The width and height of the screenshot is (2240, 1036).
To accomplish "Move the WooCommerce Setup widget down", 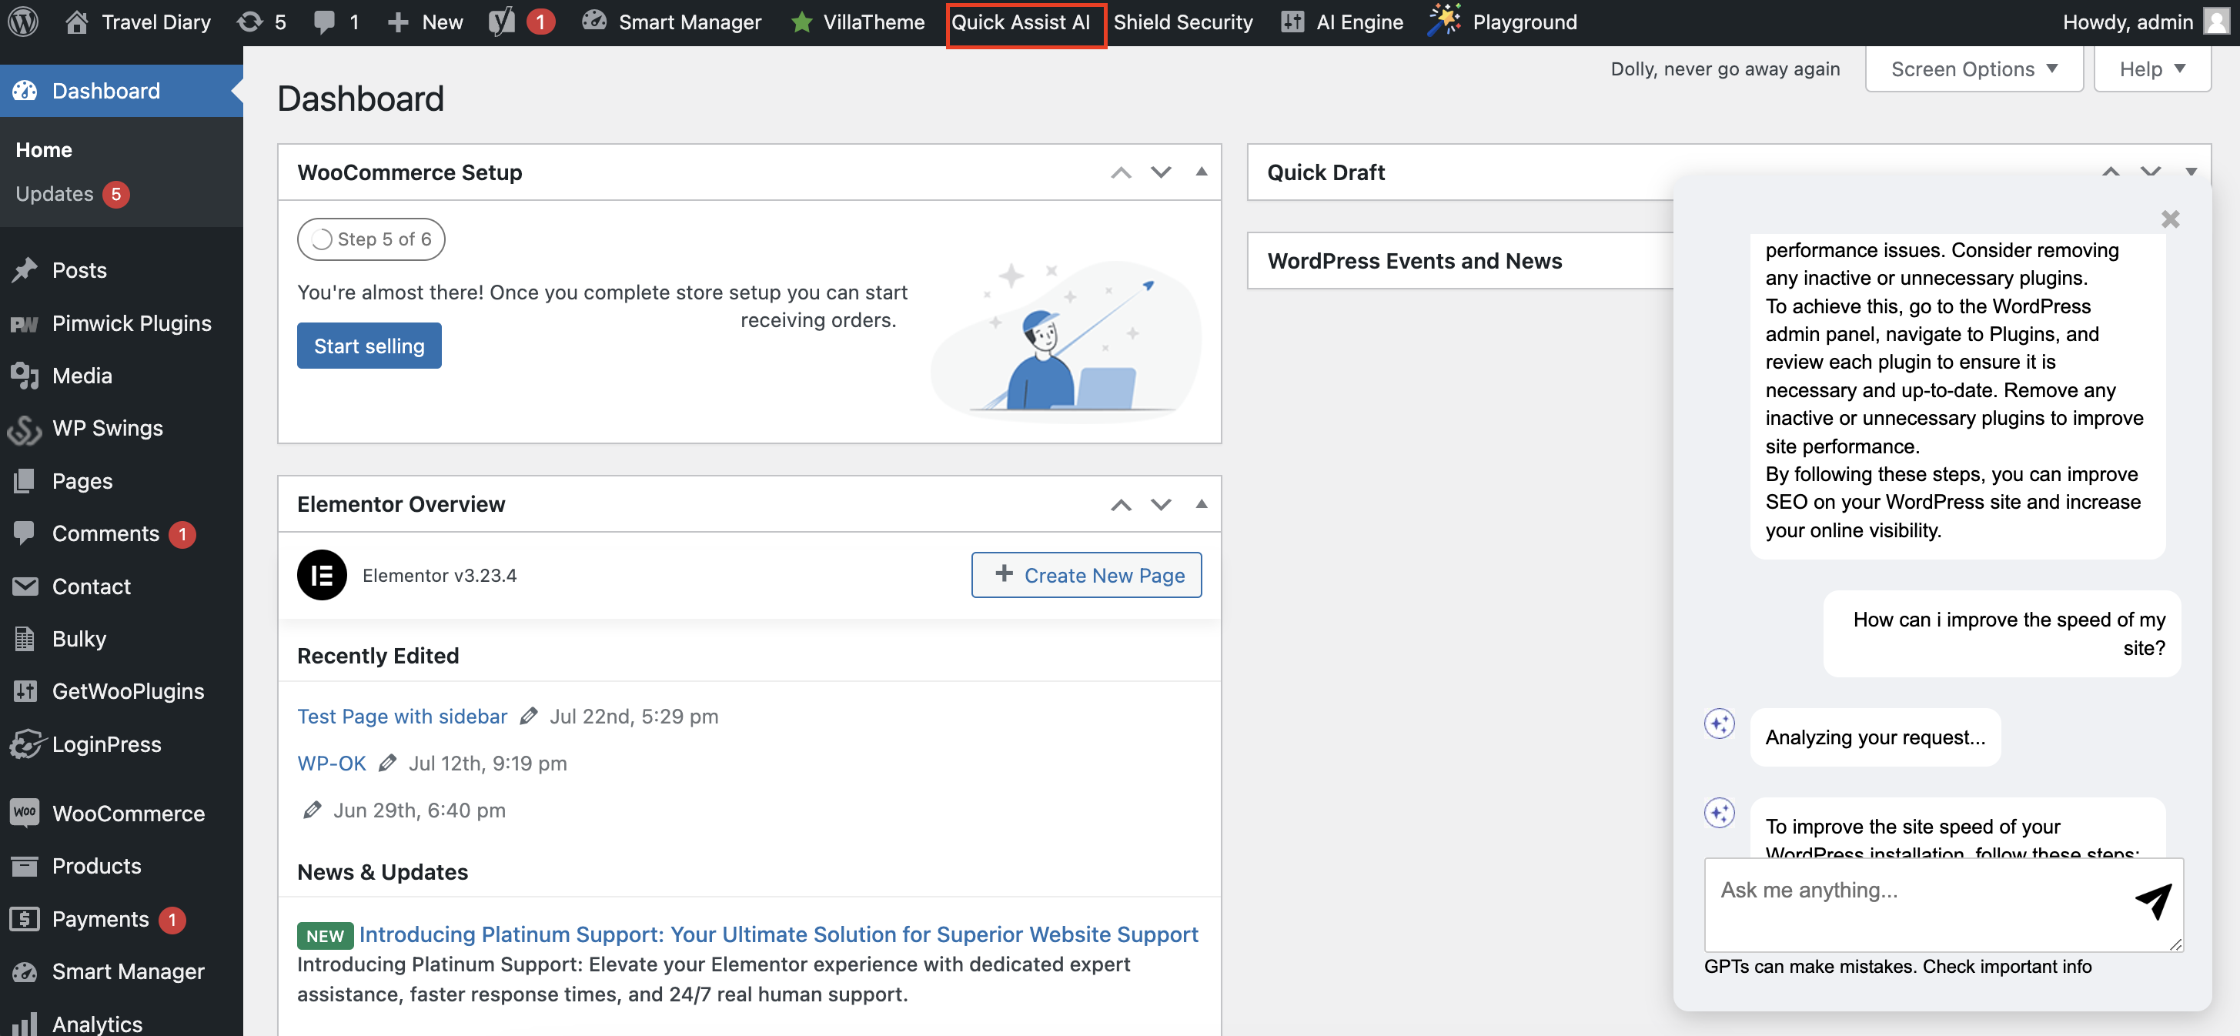I will pos(1161,172).
